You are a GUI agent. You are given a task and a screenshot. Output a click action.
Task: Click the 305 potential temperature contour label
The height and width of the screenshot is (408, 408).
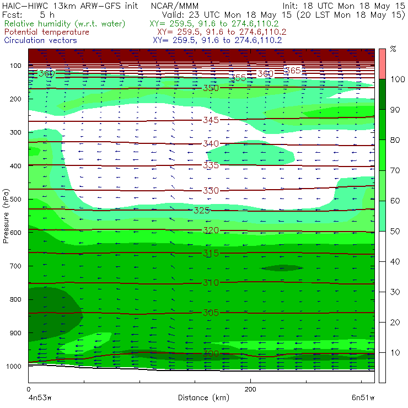[211, 313]
